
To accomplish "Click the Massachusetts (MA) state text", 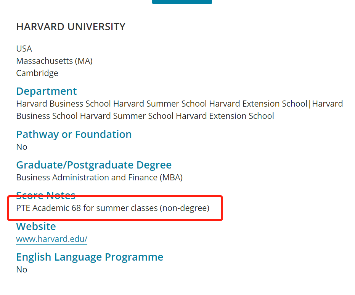I will tap(54, 61).
